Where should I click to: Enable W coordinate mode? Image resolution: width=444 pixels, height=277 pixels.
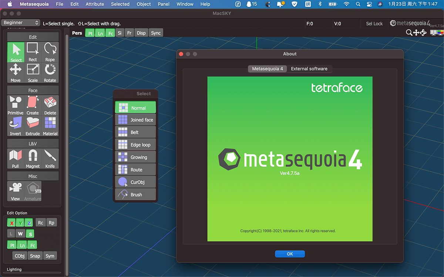click(21, 234)
